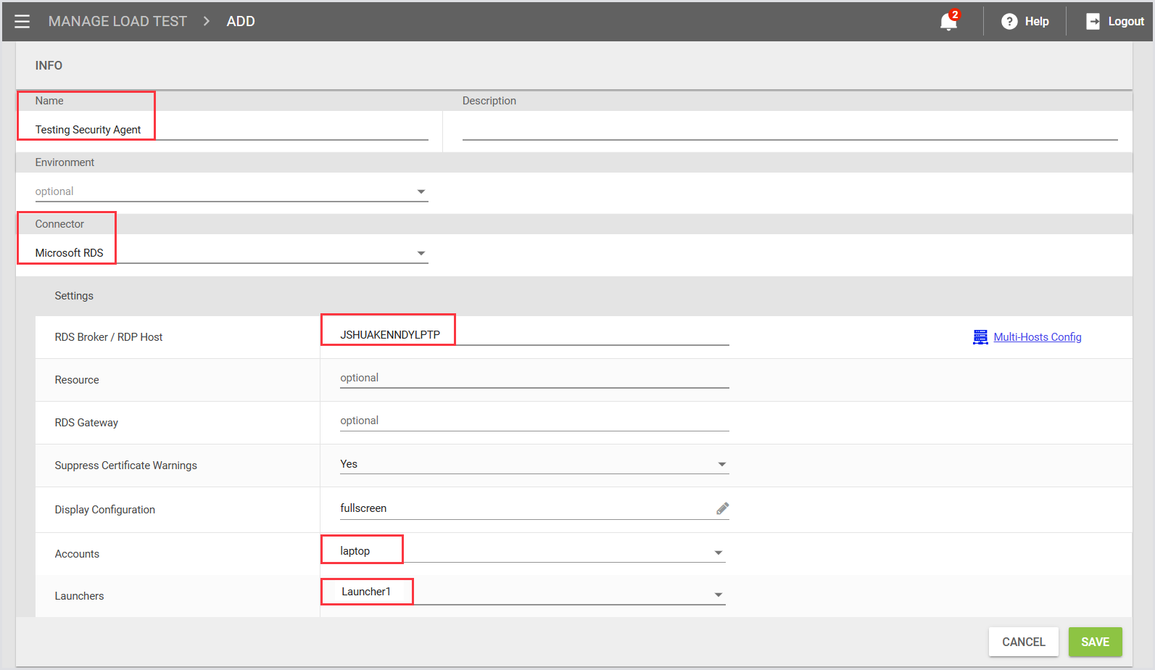Expand Suppress Certificate Warnings dropdown
Viewport: 1155px width, 670px height.
(x=721, y=464)
